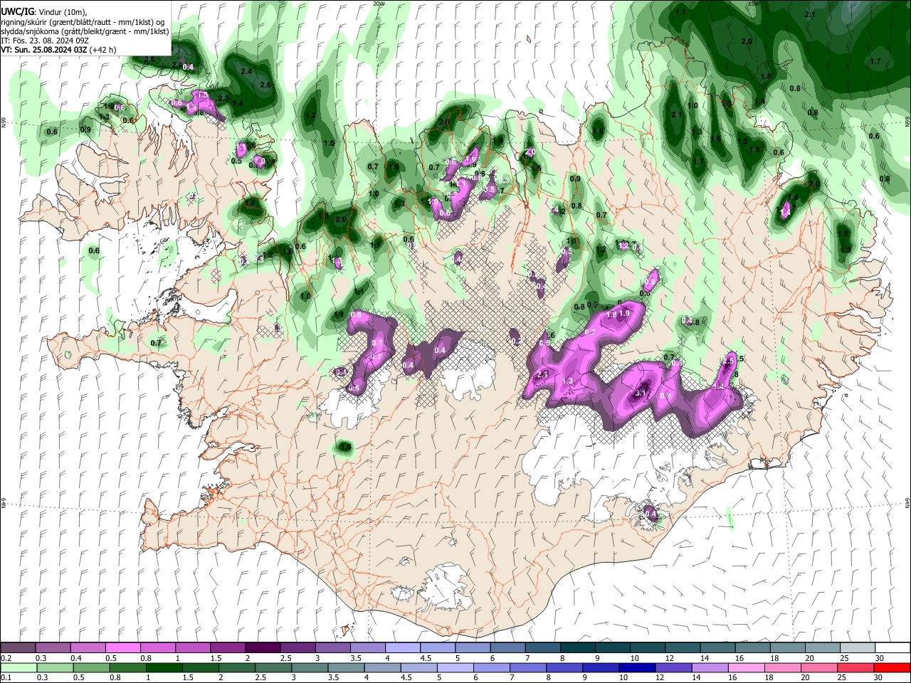Screen dimensions: 911x683
Task: Click the '(+42 h)' forecast offset text
Action: (x=103, y=50)
